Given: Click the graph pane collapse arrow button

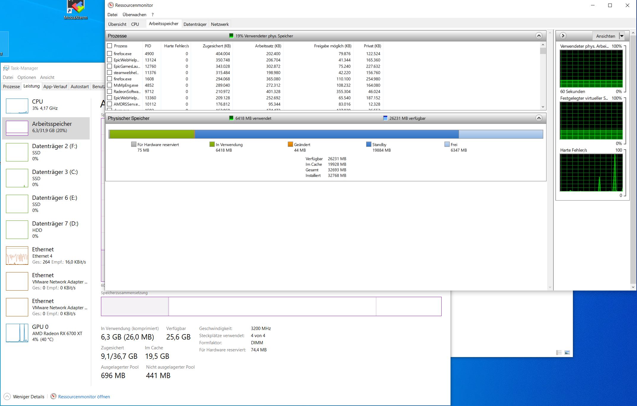Looking at the screenshot, I should point(563,36).
